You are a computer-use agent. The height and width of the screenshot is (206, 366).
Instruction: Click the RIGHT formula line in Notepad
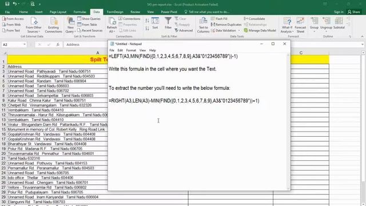(184, 101)
